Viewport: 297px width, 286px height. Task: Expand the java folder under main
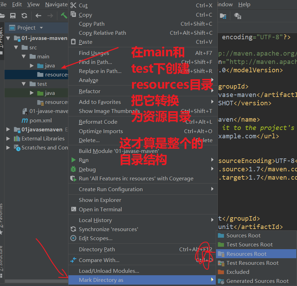coord(32,66)
